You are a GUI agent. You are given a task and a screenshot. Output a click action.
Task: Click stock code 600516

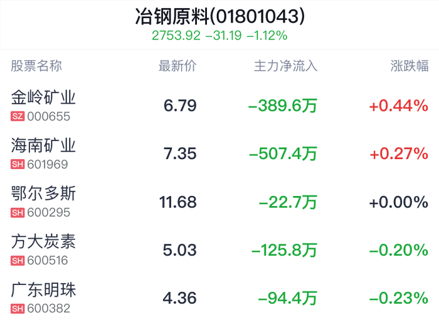(48, 260)
